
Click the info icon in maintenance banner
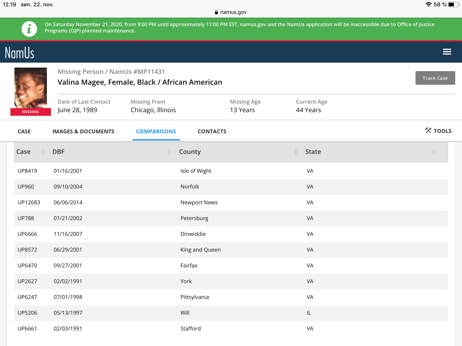pyautogui.click(x=29, y=29)
